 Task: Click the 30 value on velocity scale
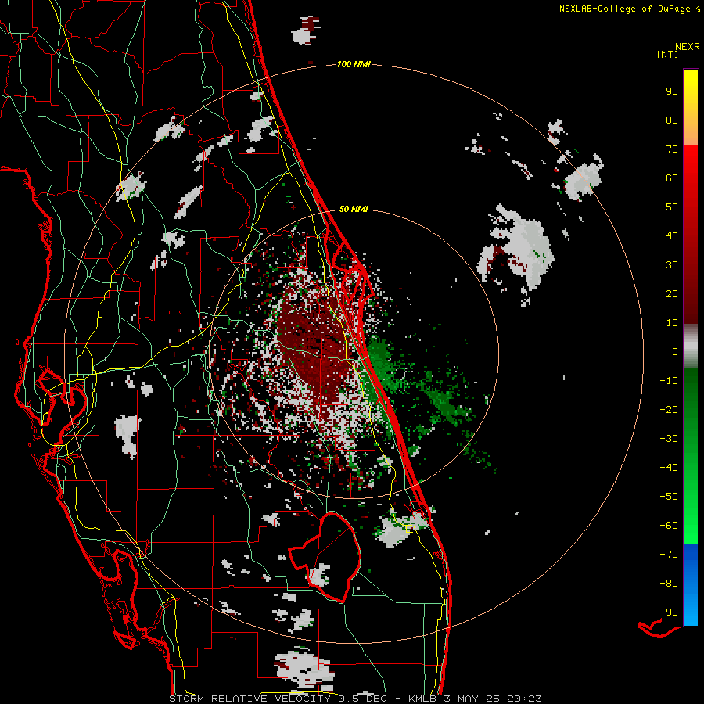(672, 265)
